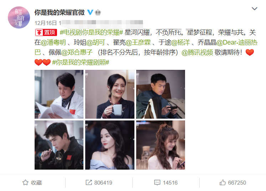The height and width of the screenshot is (191, 266).
Task: Open photo of woman holding white mug
Action: (x=110, y=94)
